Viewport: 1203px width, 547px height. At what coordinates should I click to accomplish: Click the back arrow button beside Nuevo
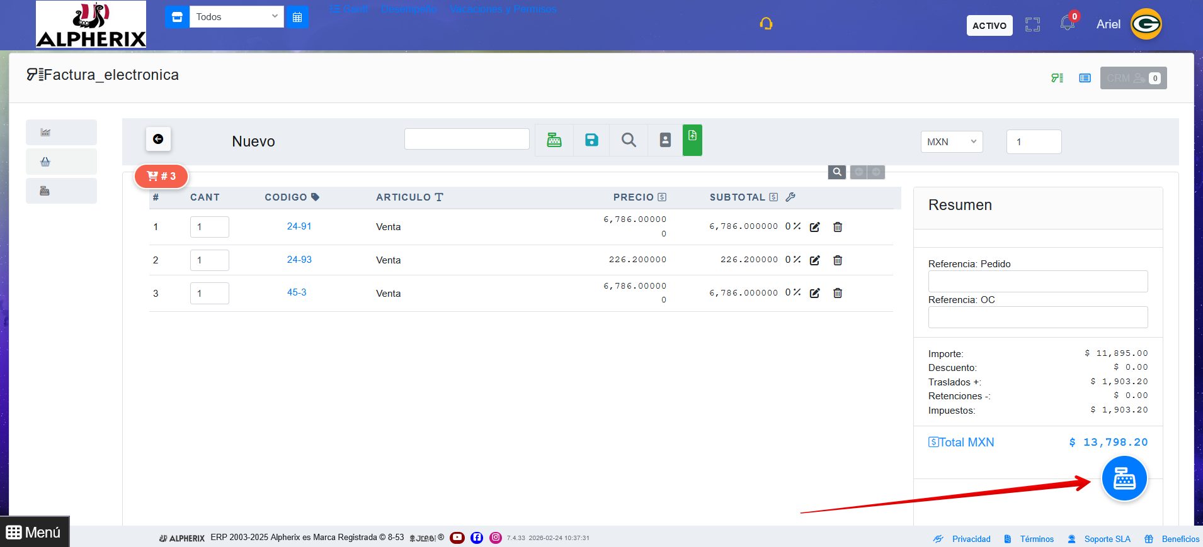pos(158,139)
